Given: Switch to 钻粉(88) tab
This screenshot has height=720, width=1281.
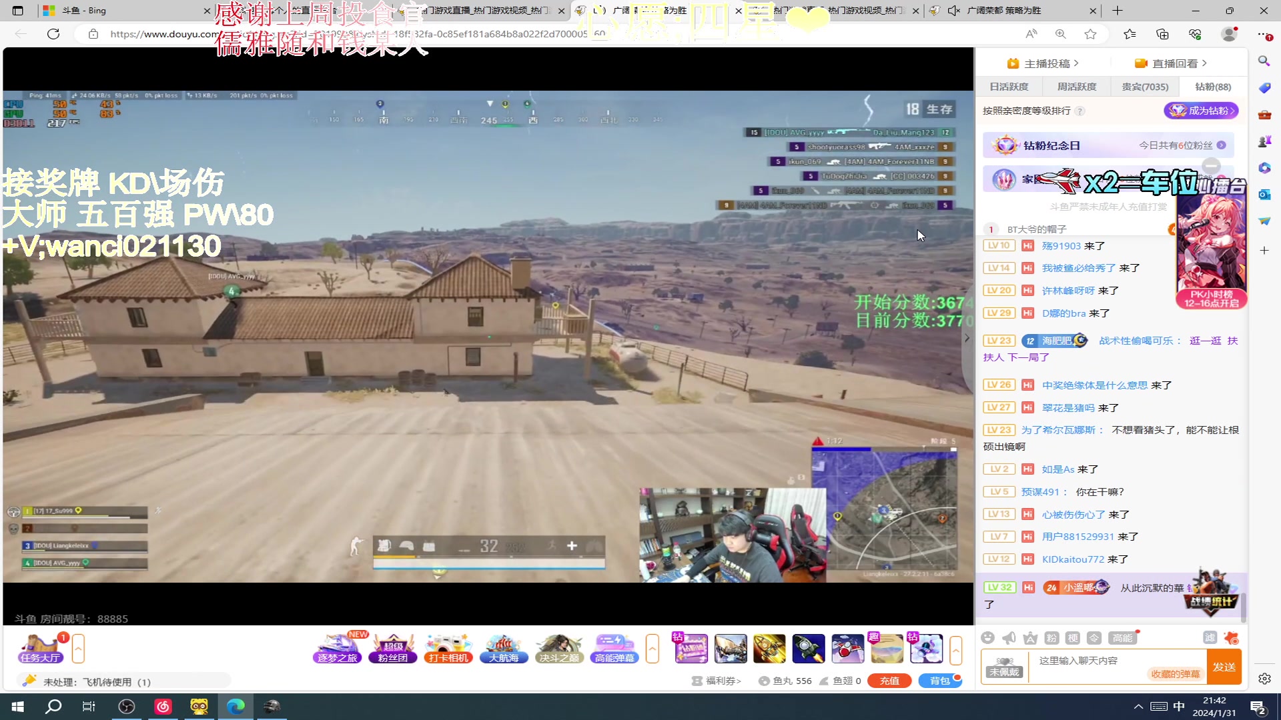Looking at the screenshot, I should [x=1213, y=87].
